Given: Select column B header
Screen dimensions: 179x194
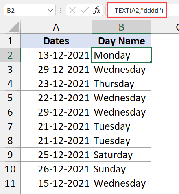Looking at the screenshot, I should point(121,27).
